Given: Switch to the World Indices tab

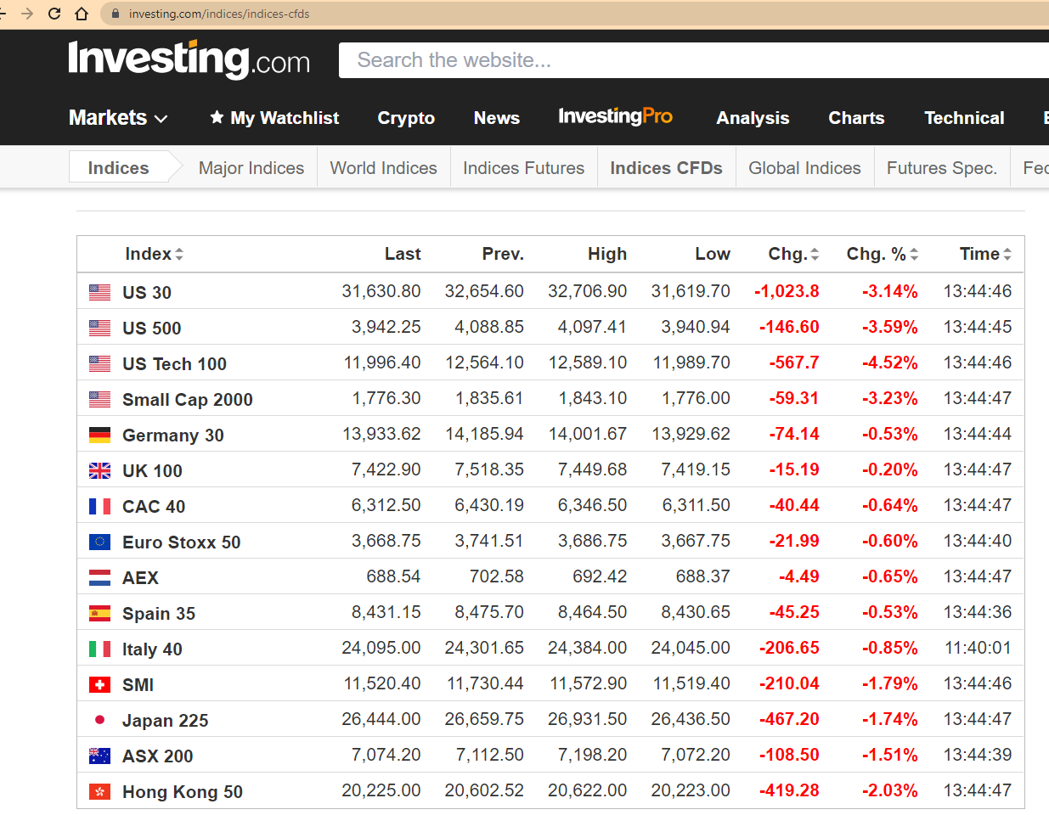Looking at the screenshot, I should pyautogui.click(x=383, y=168).
